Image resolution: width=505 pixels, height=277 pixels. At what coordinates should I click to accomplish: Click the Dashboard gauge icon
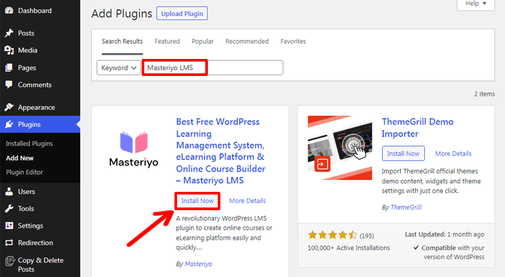click(x=9, y=10)
